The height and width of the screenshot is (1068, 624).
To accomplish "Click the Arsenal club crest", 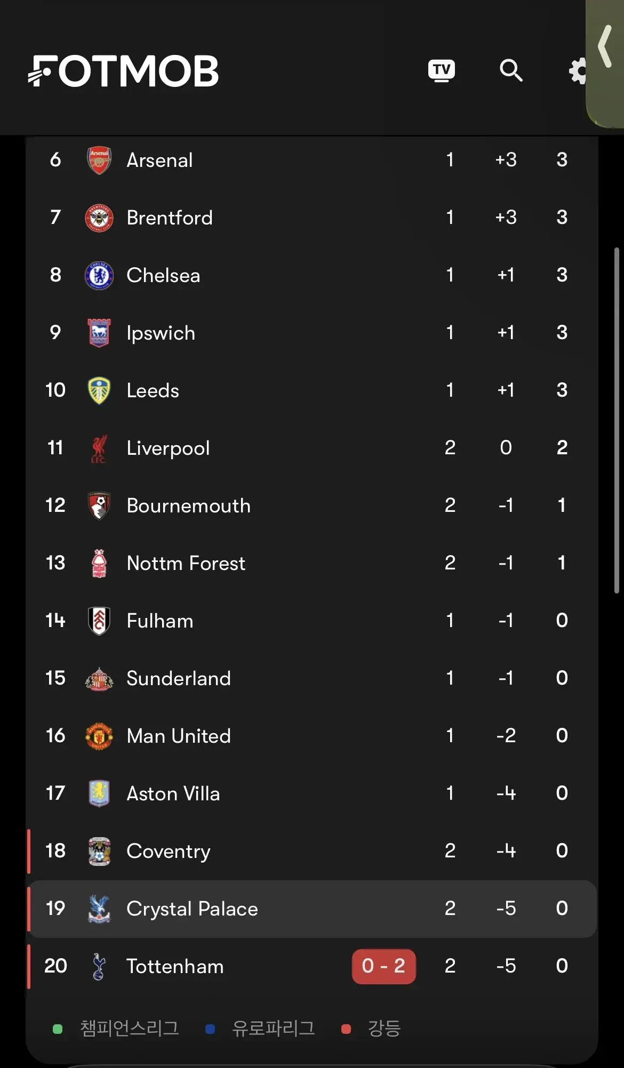I will [99, 160].
